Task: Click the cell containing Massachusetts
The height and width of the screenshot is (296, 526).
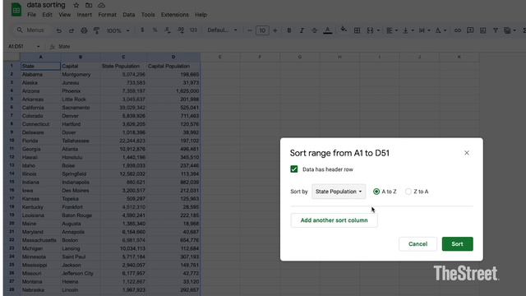Action: [x=40, y=240]
